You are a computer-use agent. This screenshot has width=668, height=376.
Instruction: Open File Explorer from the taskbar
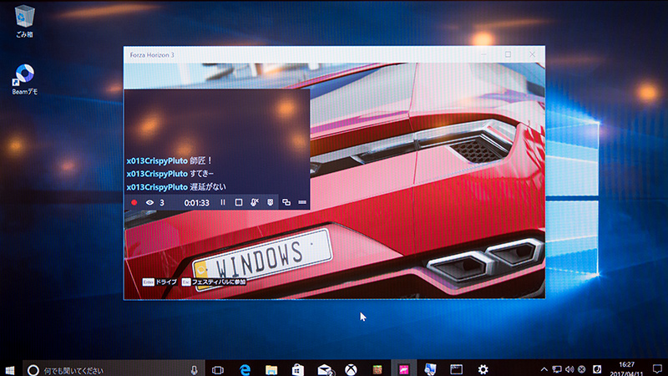tap(271, 369)
